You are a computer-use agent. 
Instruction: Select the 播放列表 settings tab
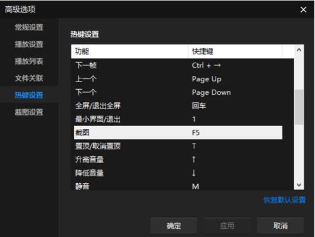point(29,61)
